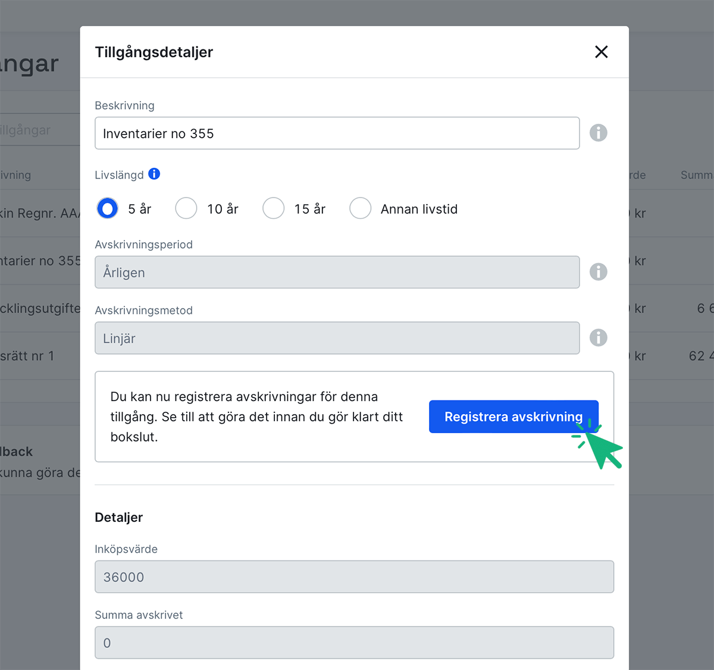The image size is (714, 670).
Task: Click inside the Beskrivning text input
Action: coord(337,133)
